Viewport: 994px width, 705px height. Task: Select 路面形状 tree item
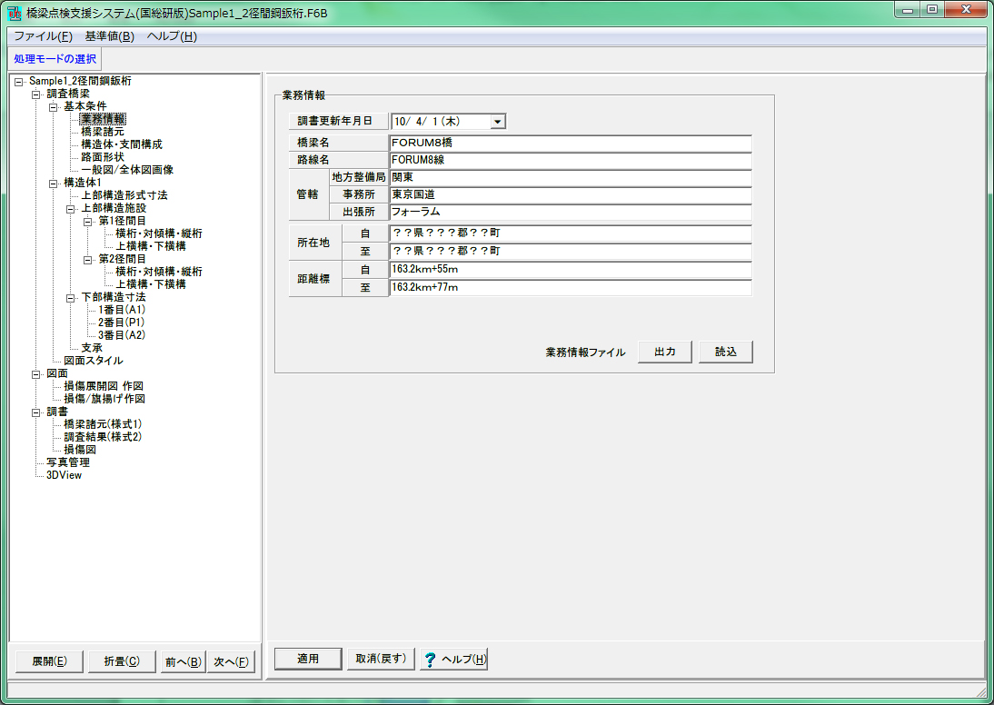point(103,156)
